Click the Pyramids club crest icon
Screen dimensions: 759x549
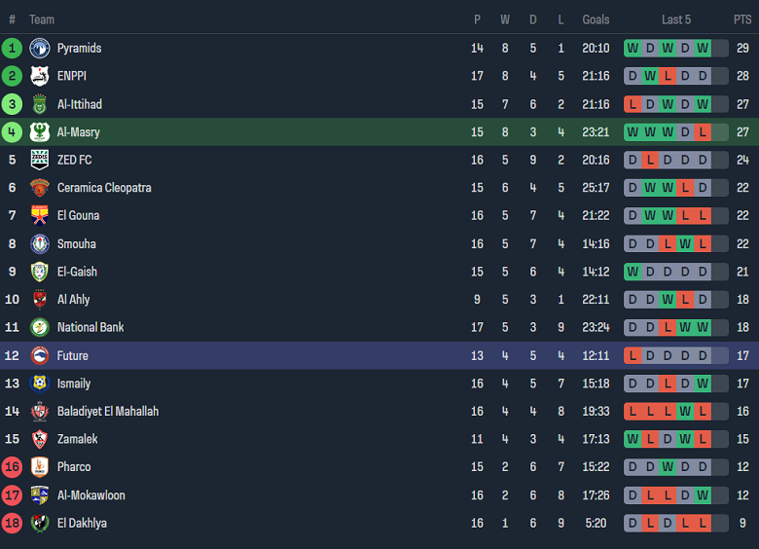[40, 49]
